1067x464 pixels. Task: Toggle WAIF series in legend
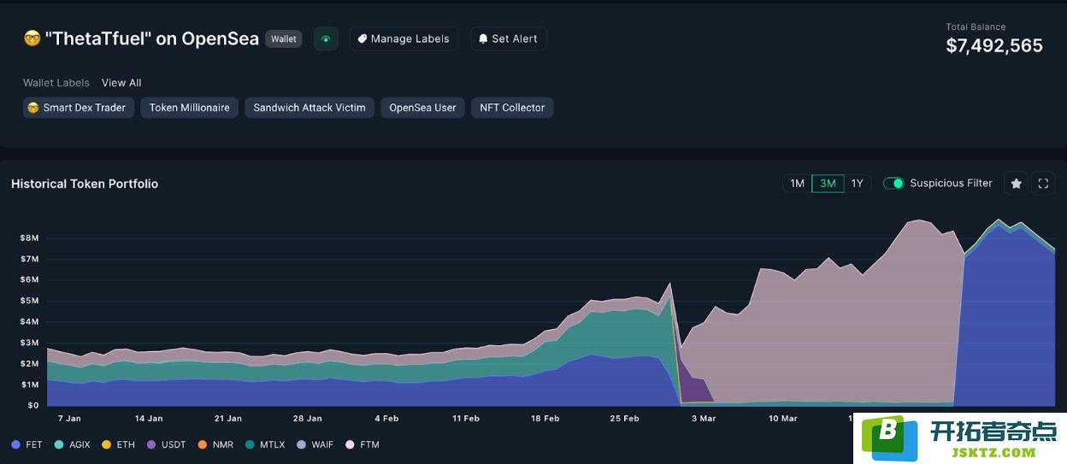coord(315,444)
